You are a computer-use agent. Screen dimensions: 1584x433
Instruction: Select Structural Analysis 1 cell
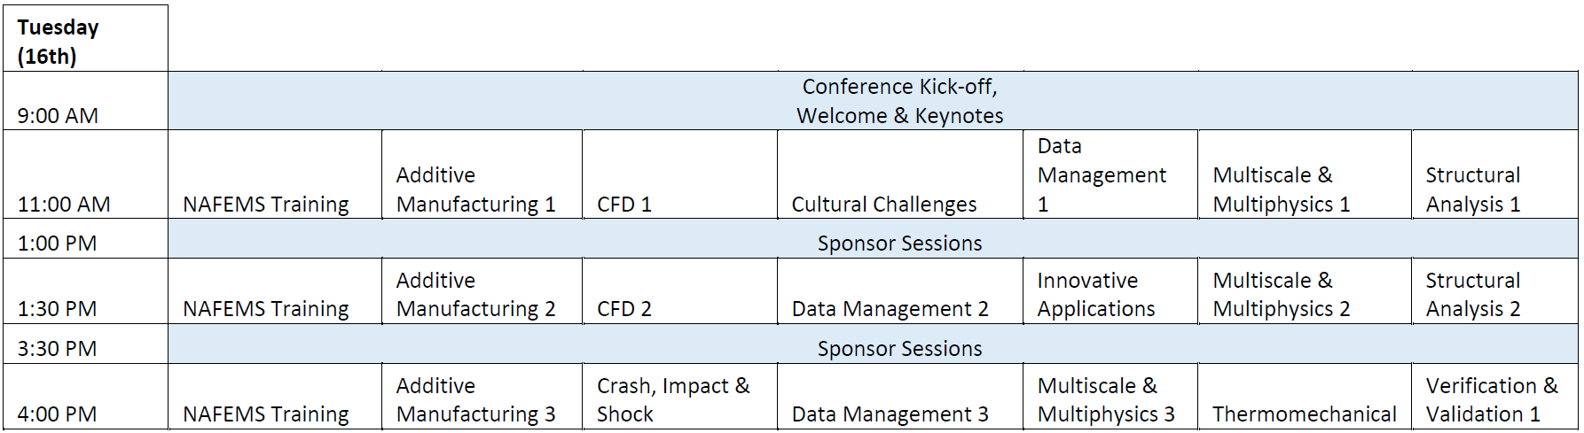click(1495, 174)
